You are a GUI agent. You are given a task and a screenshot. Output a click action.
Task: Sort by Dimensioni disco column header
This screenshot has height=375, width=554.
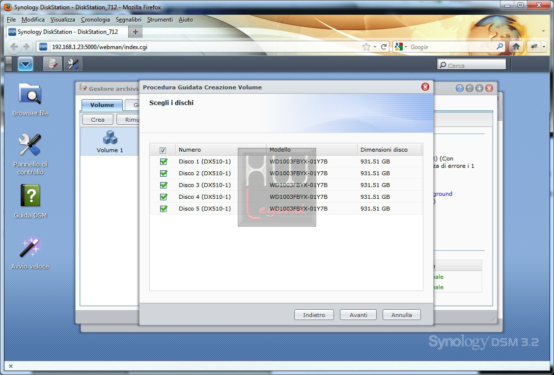pyautogui.click(x=389, y=150)
